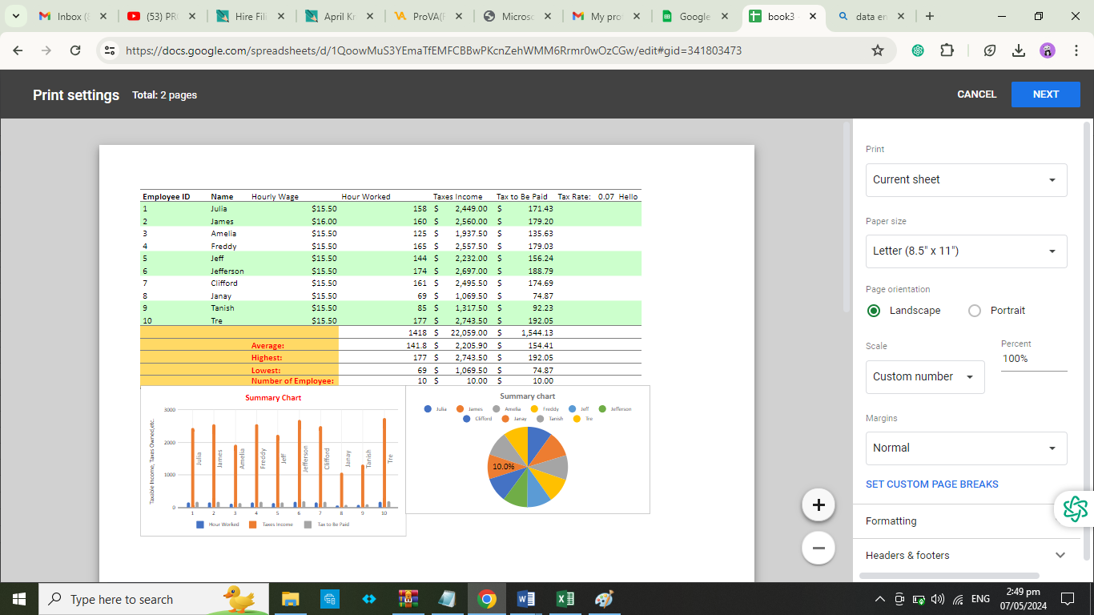
Task: Switch to the Inbox Gmail tab
Action: pyautogui.click(x=73, y=16)
